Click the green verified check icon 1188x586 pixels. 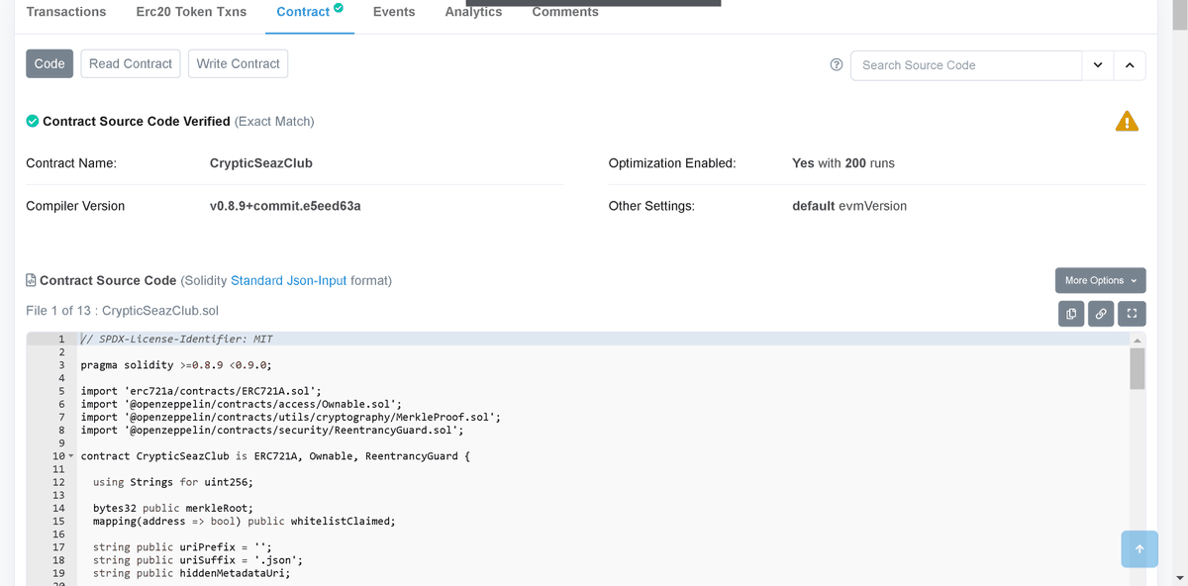tap(33, 121)
